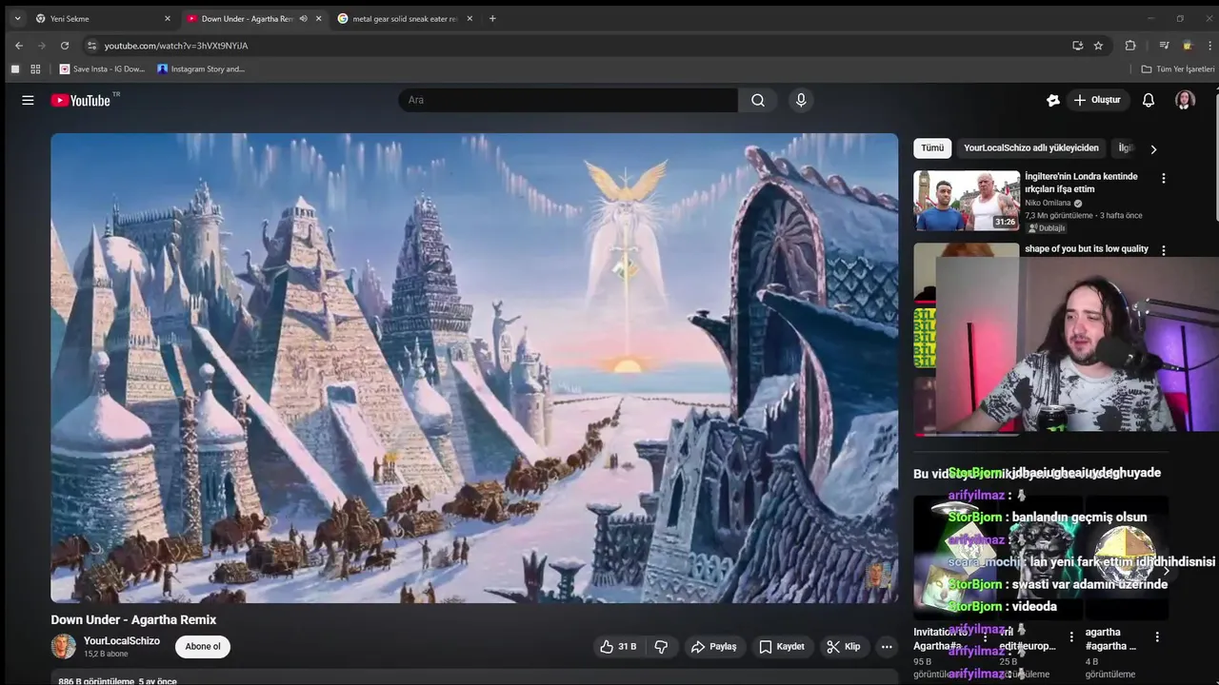Open the Tüm Yer İşaretleri folder

(x=1178, y=69)
